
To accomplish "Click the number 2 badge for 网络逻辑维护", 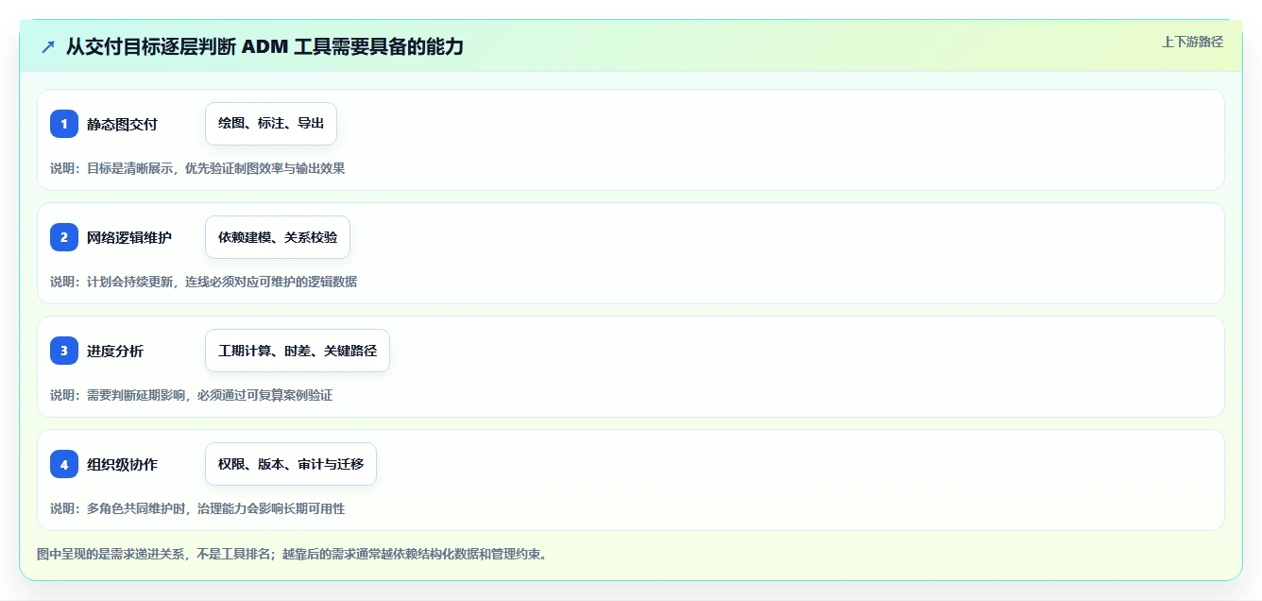I will [64, 237].
